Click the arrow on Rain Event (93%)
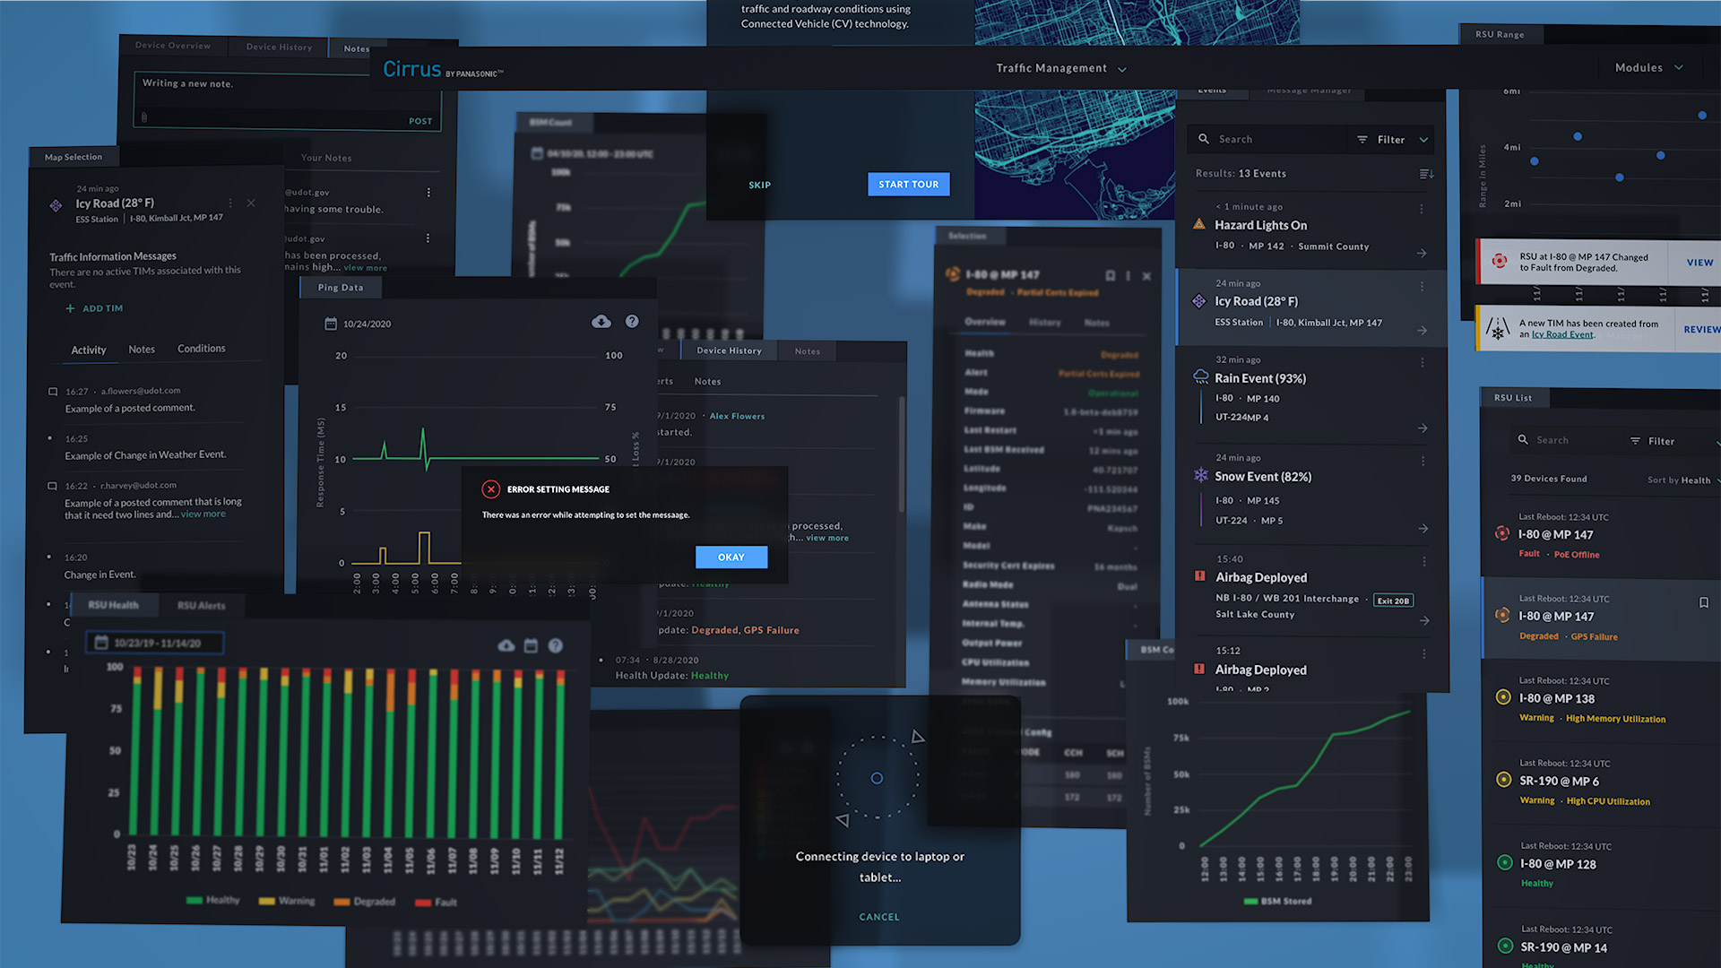 (1423, 428)
